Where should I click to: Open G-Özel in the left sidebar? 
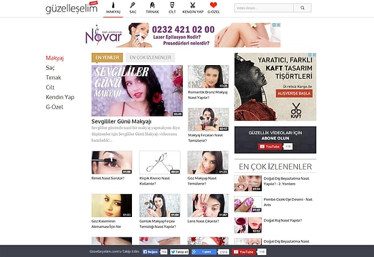click(x=54, y=107)
